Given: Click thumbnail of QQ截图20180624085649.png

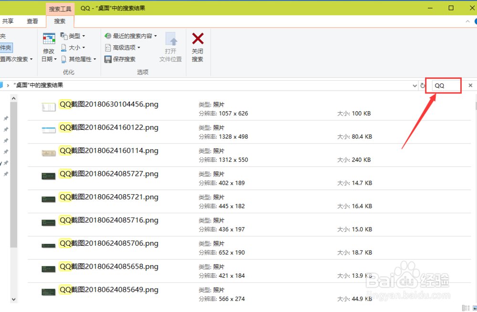Looking at the screenshot, I should pos(49,292).
